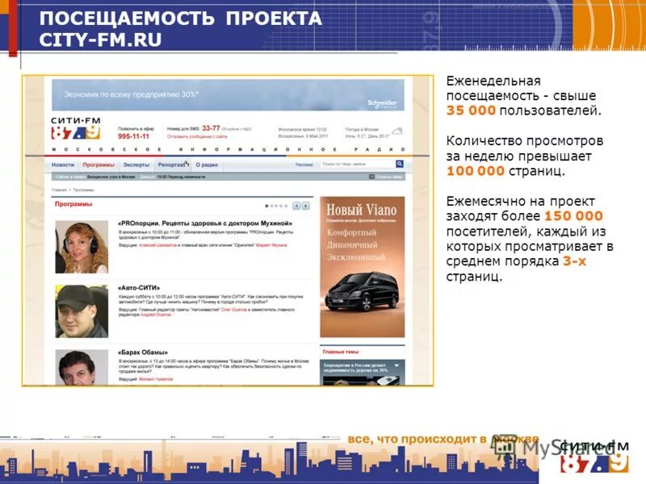Open the Эксперты menu tab
This screenshot has height=484, width=646.
pyautogui.click(x=136, y=165)
